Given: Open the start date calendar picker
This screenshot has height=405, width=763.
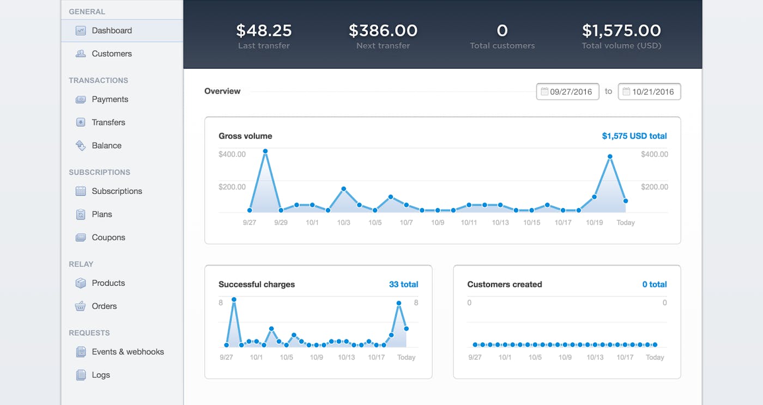Looking at the screenshot, I should [544, 91].
